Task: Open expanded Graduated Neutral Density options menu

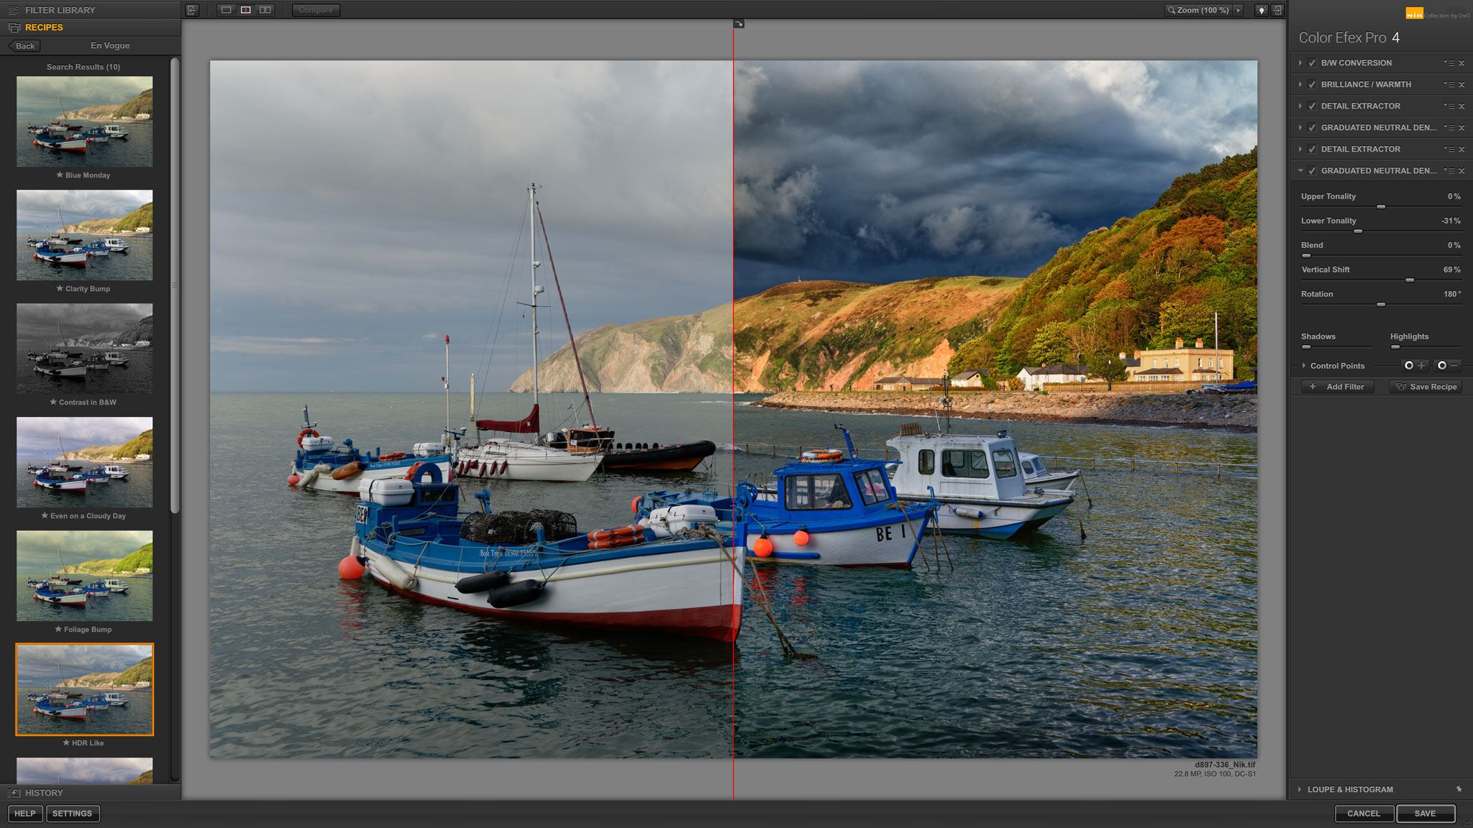Action: tap(1449, 171)
